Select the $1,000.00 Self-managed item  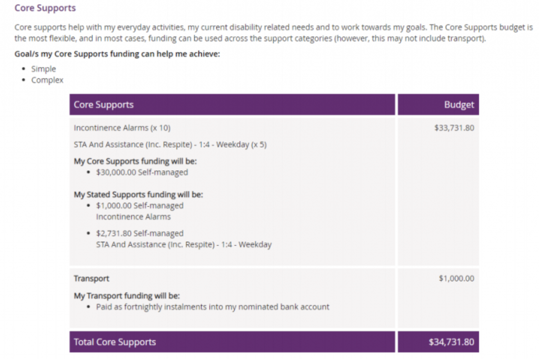pos(139,206)
